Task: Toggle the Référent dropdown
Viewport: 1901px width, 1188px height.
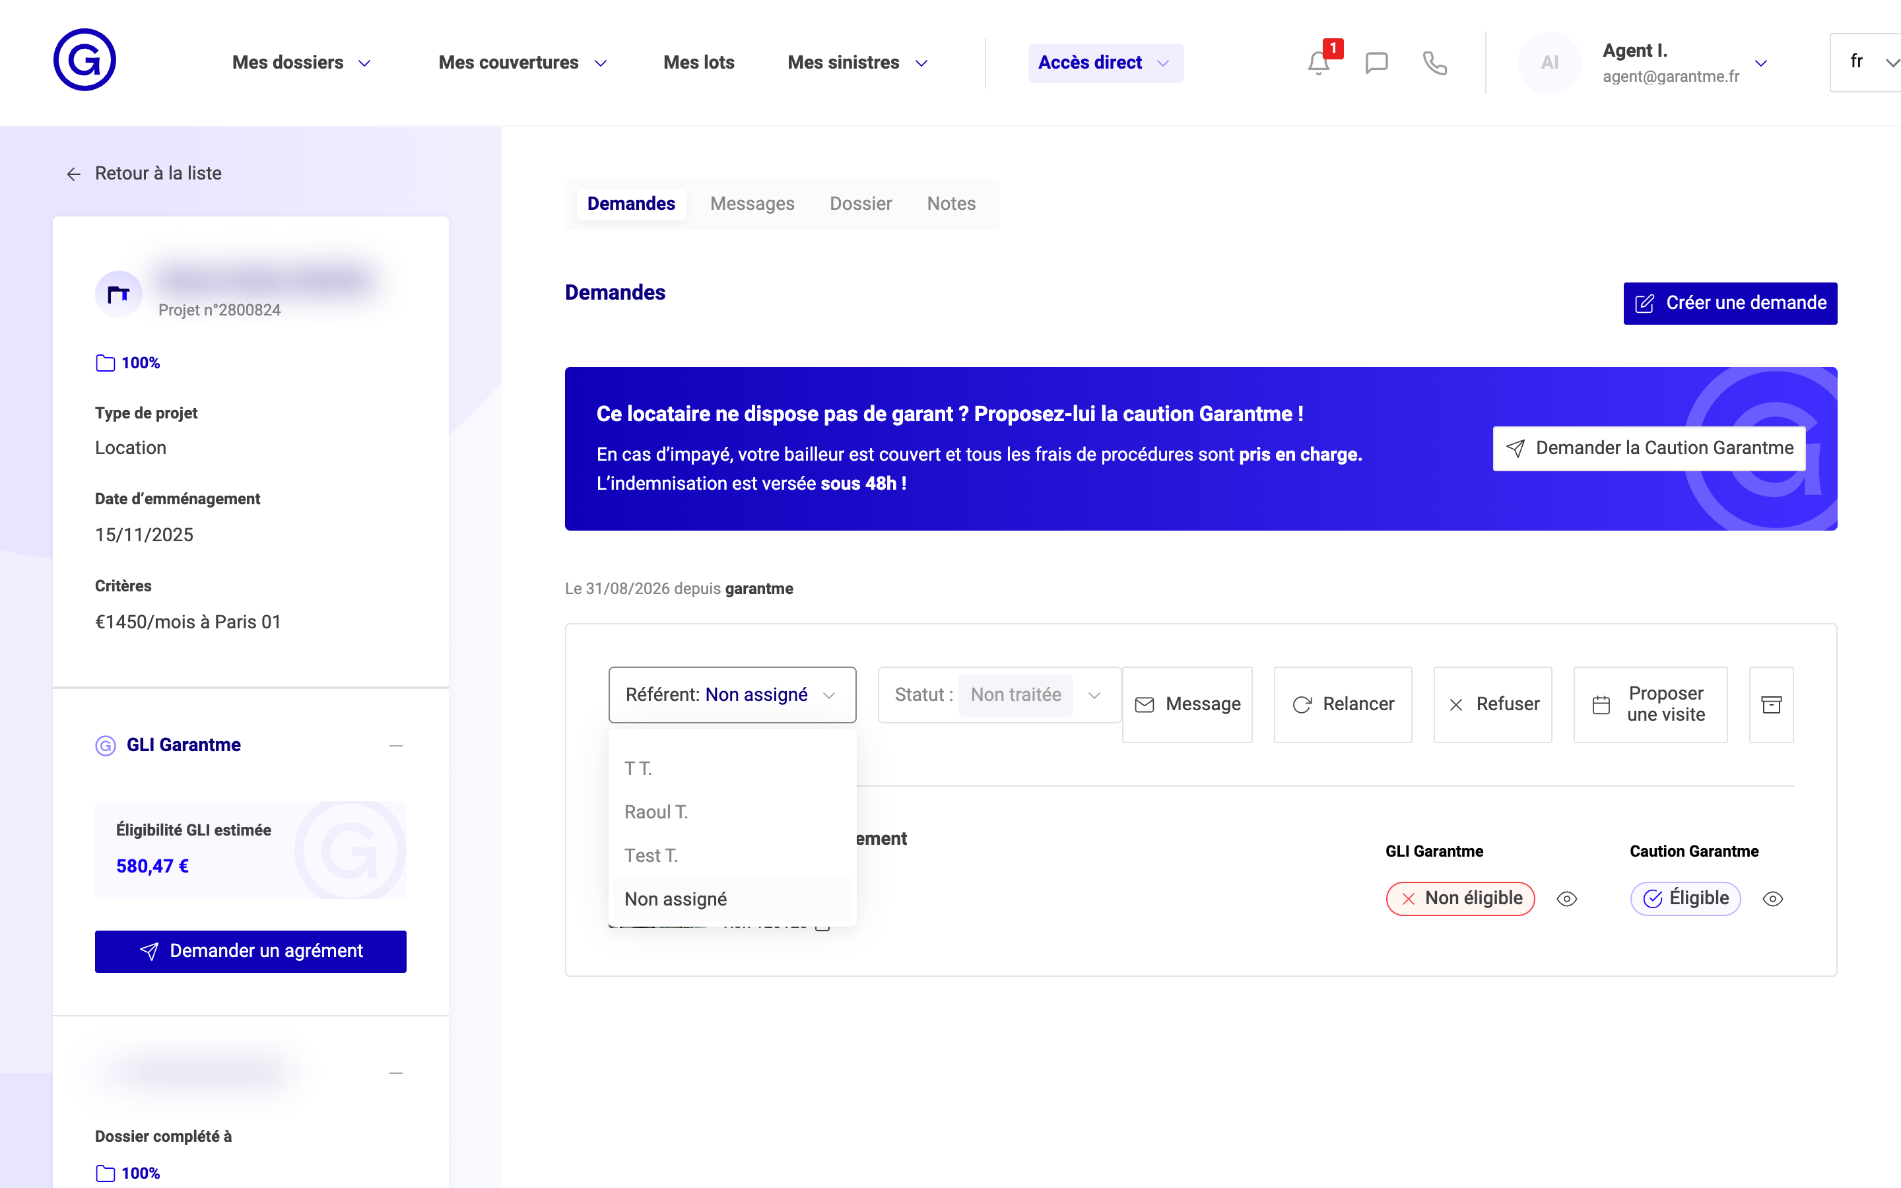Action: tap(732, 694)
